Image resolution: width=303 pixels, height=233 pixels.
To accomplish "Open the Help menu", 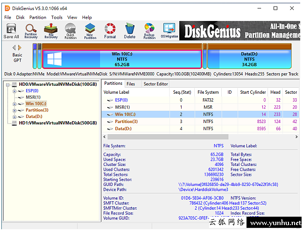I will 87,17.
